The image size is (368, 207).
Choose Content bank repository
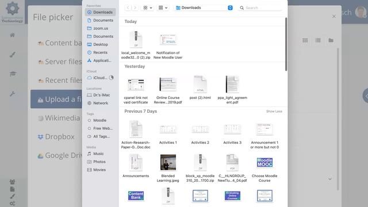coord(60,43)
